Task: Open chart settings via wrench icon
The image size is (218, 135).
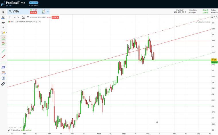Action: pyautogui.click(x=212, y=17)
